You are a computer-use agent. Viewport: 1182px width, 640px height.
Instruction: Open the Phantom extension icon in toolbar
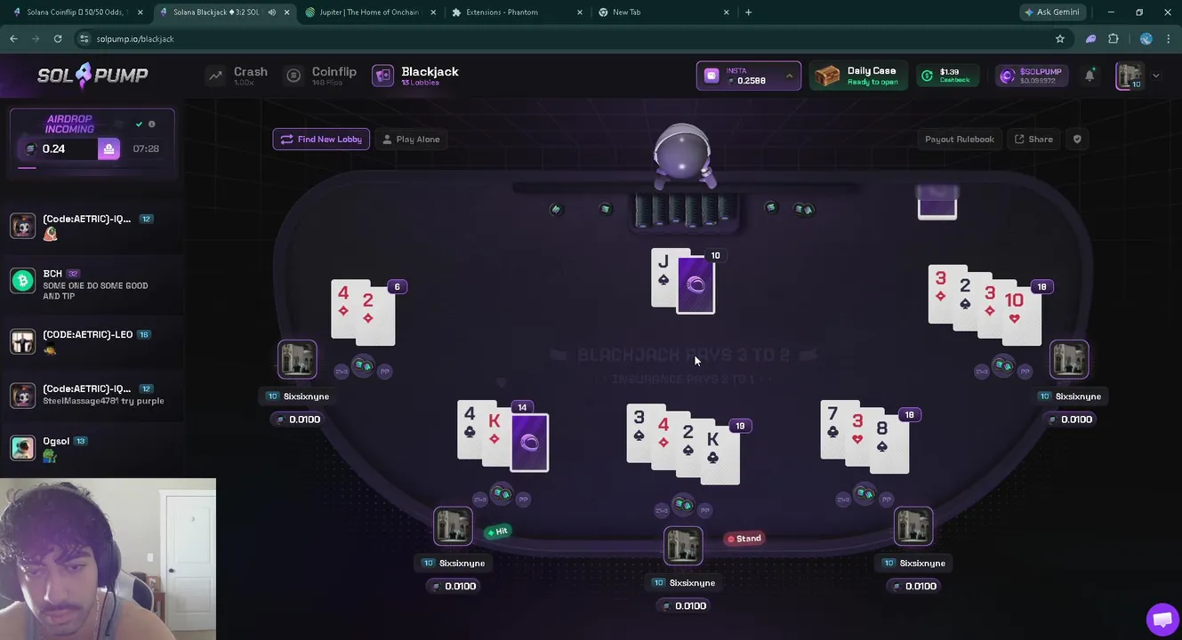coord(1090,39)
